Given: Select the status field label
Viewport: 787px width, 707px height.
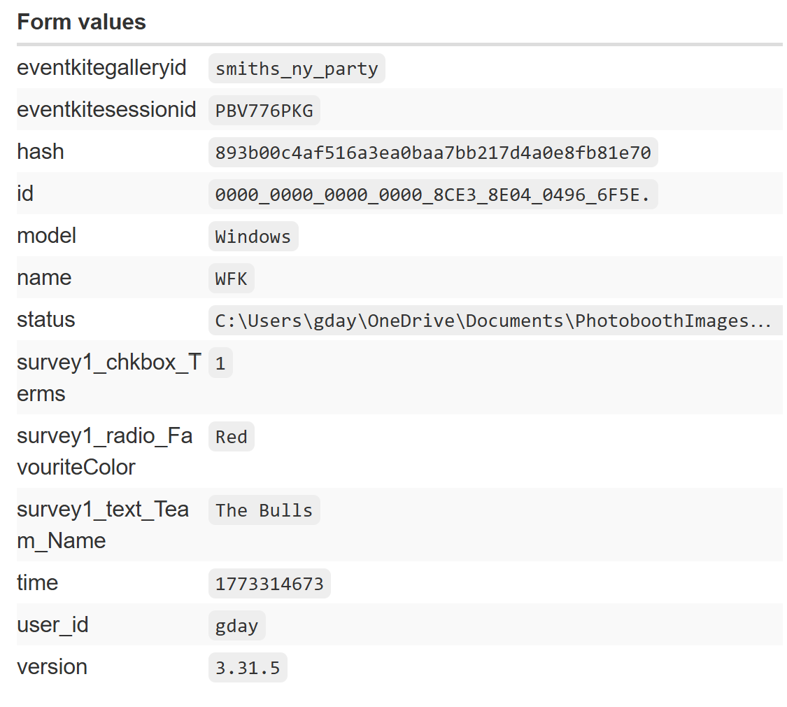Looking at the screenshot, I should tap(46, 320).
